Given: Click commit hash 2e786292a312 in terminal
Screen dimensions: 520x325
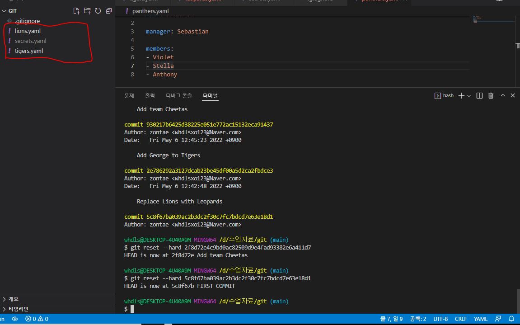Looking at the screenshot, I should [210, 170].
